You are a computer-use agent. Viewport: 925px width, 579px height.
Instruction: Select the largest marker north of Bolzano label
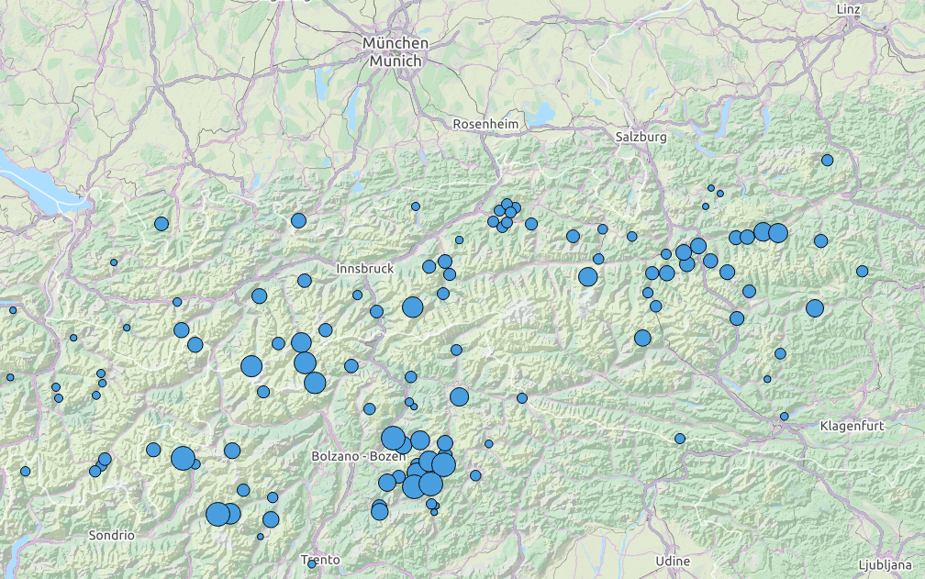click(393, 438)
